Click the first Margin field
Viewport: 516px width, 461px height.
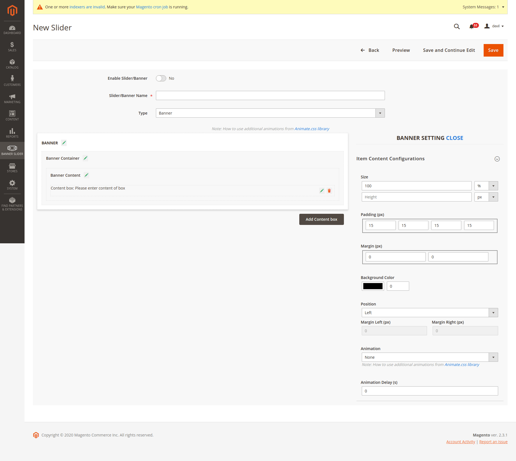pos(396,257)
